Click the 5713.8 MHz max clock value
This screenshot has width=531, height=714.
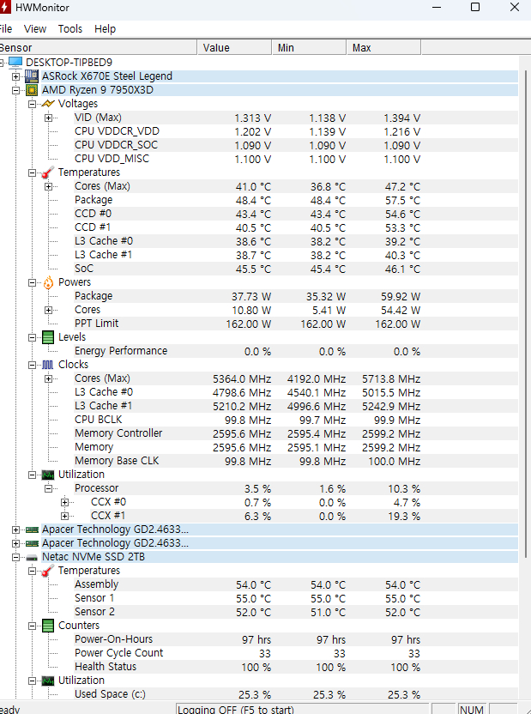point(391,378)
